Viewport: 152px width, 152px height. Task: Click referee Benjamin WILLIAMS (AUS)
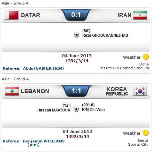coord(44,143)
